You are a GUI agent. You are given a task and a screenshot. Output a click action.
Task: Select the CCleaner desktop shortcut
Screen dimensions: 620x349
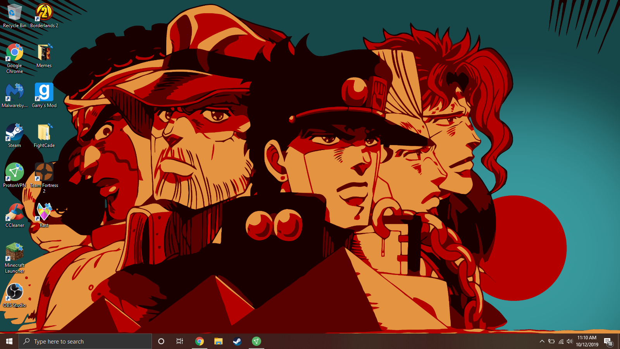[15, 215]
